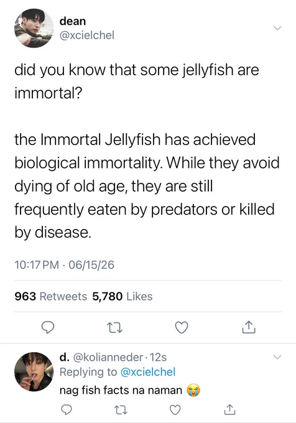This screenshot has width=296, height=423.
Task: Tap the dean display name
Action: 73,21
